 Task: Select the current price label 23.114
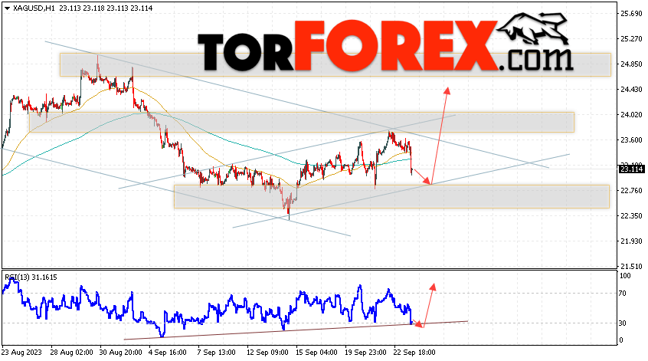point(631,169)
